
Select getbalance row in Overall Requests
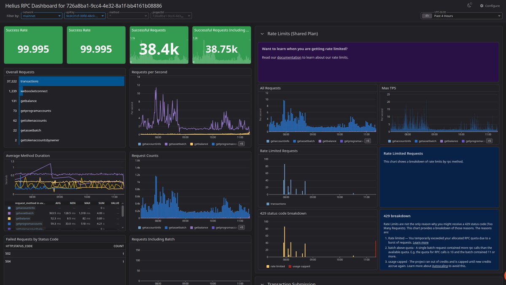[65, 101]
